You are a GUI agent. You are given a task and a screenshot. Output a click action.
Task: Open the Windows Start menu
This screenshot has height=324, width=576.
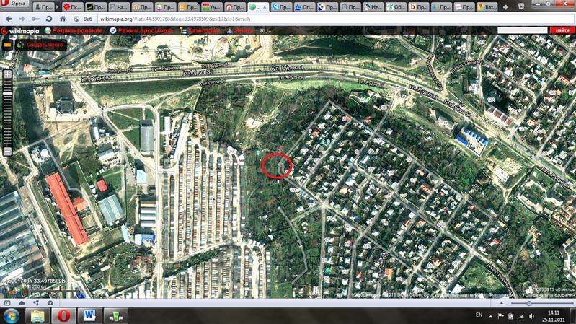click(x=9, y=315)
